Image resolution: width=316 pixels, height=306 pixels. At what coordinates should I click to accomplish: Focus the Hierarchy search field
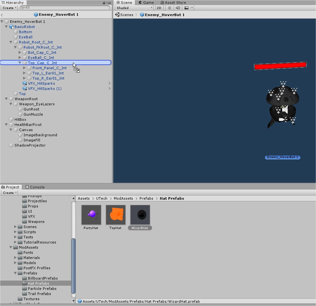click(x=65, y=8)
